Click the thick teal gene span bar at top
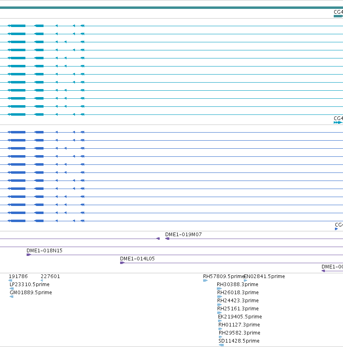 pyautogui.click(x=172, y=8)
